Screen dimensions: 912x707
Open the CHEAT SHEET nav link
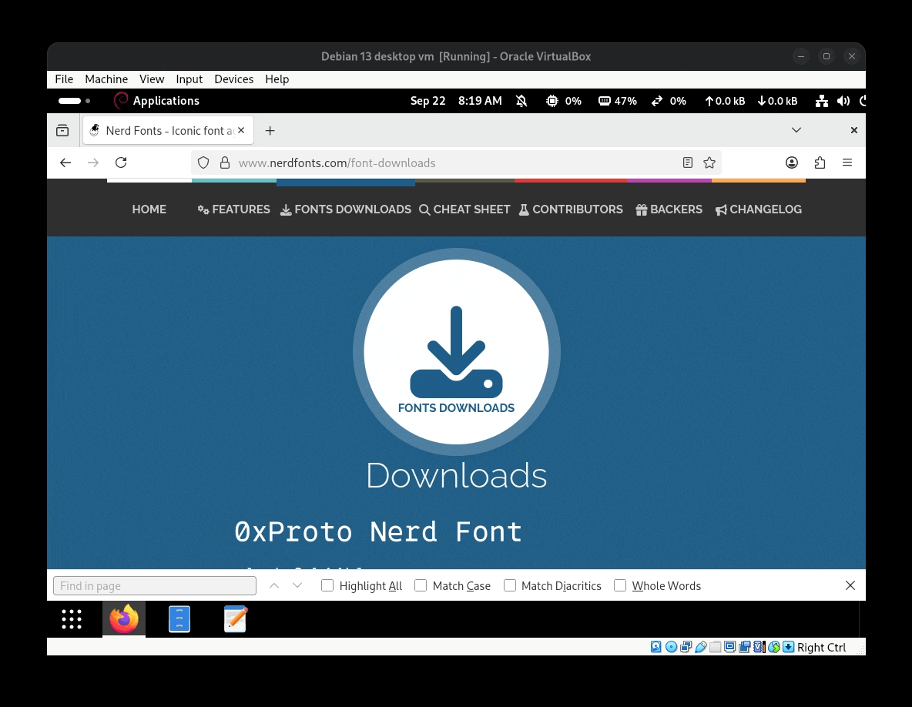point(464,209)
